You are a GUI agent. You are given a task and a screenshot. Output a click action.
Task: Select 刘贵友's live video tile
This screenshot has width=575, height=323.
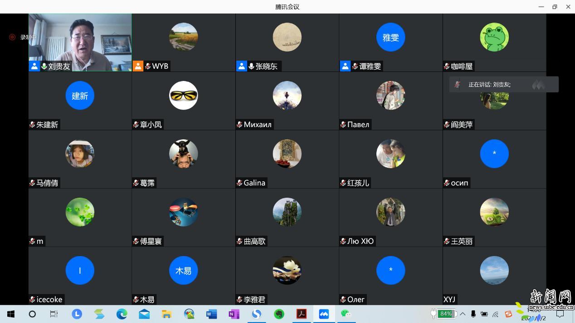tap(80, 42)
